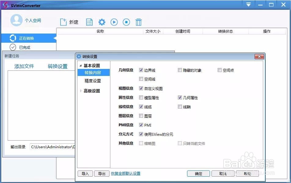The image size is (291, 183).
Task: Open 个人空间 personal space avatar
Action: click(x=16, y=21)
